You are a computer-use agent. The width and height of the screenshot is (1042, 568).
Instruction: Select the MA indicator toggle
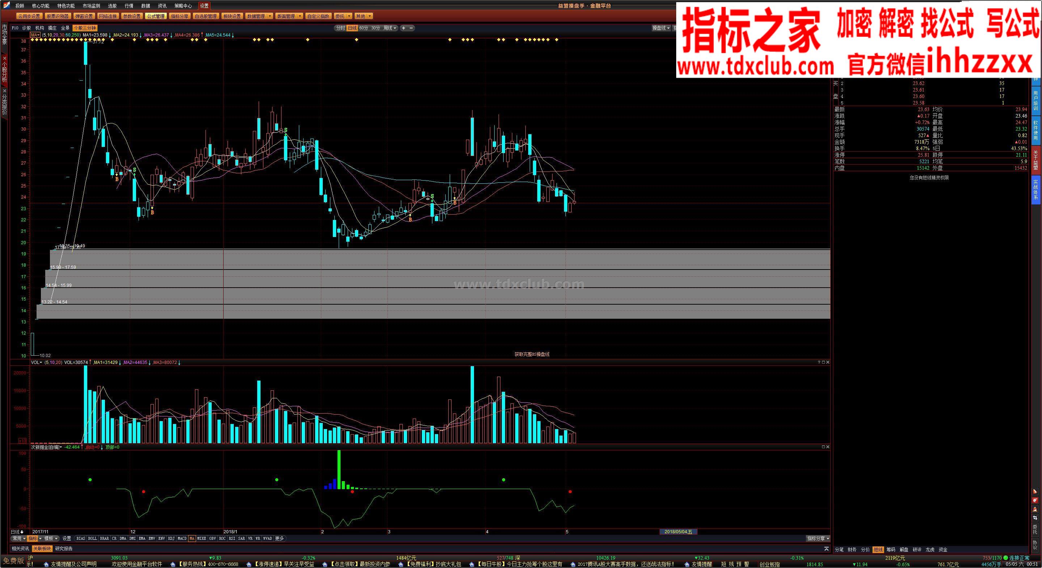(192, 538)
